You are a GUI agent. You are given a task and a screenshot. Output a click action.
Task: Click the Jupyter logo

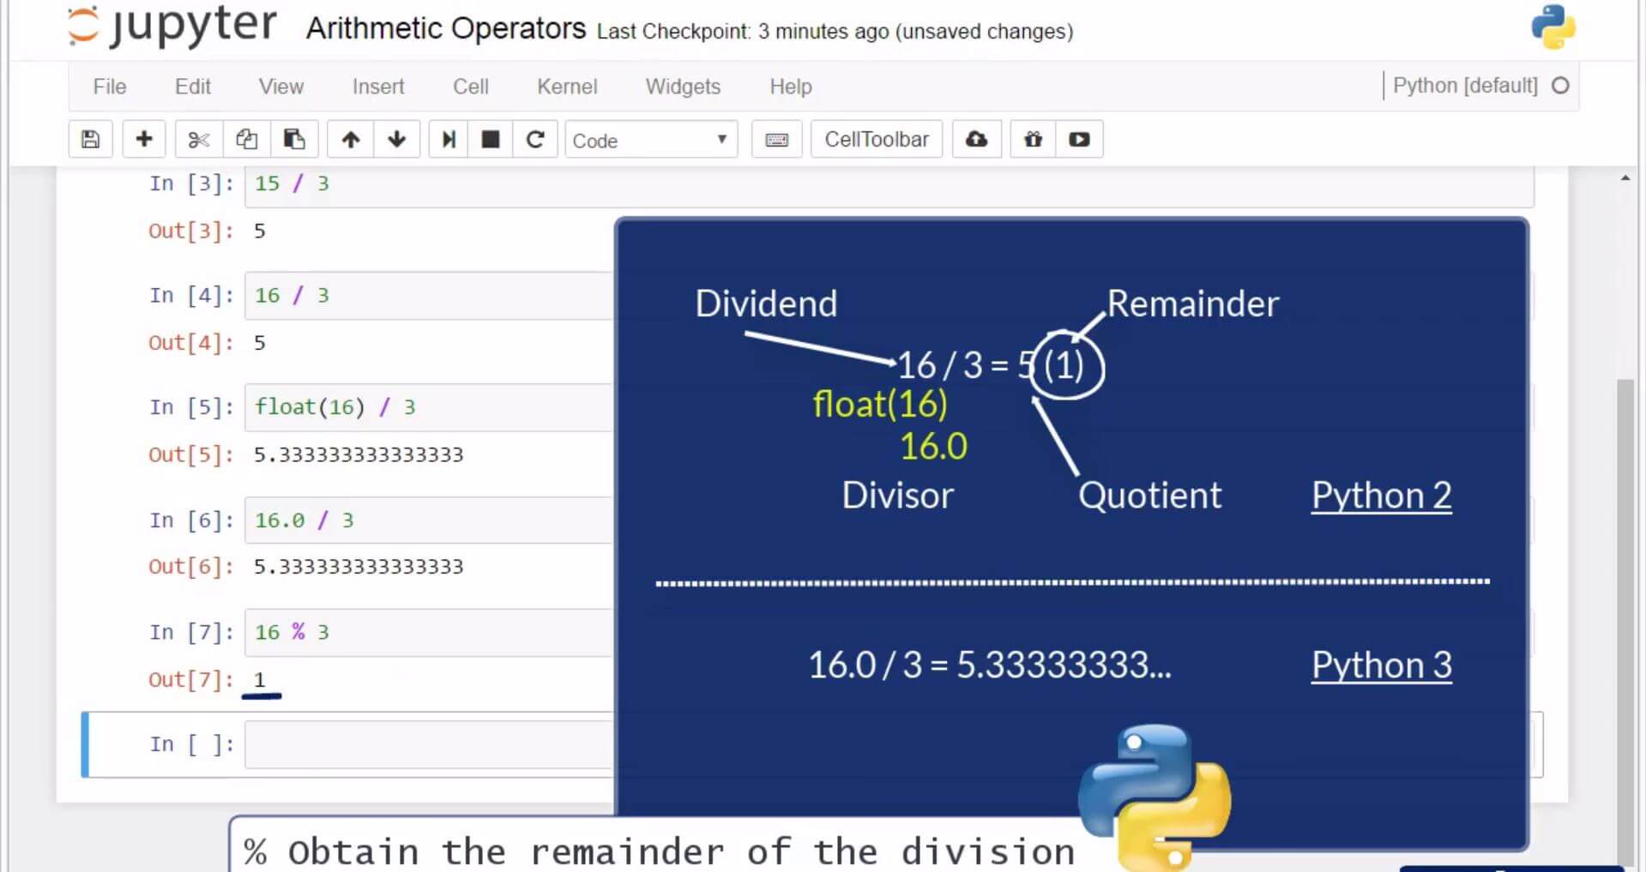tap(169, 27)
